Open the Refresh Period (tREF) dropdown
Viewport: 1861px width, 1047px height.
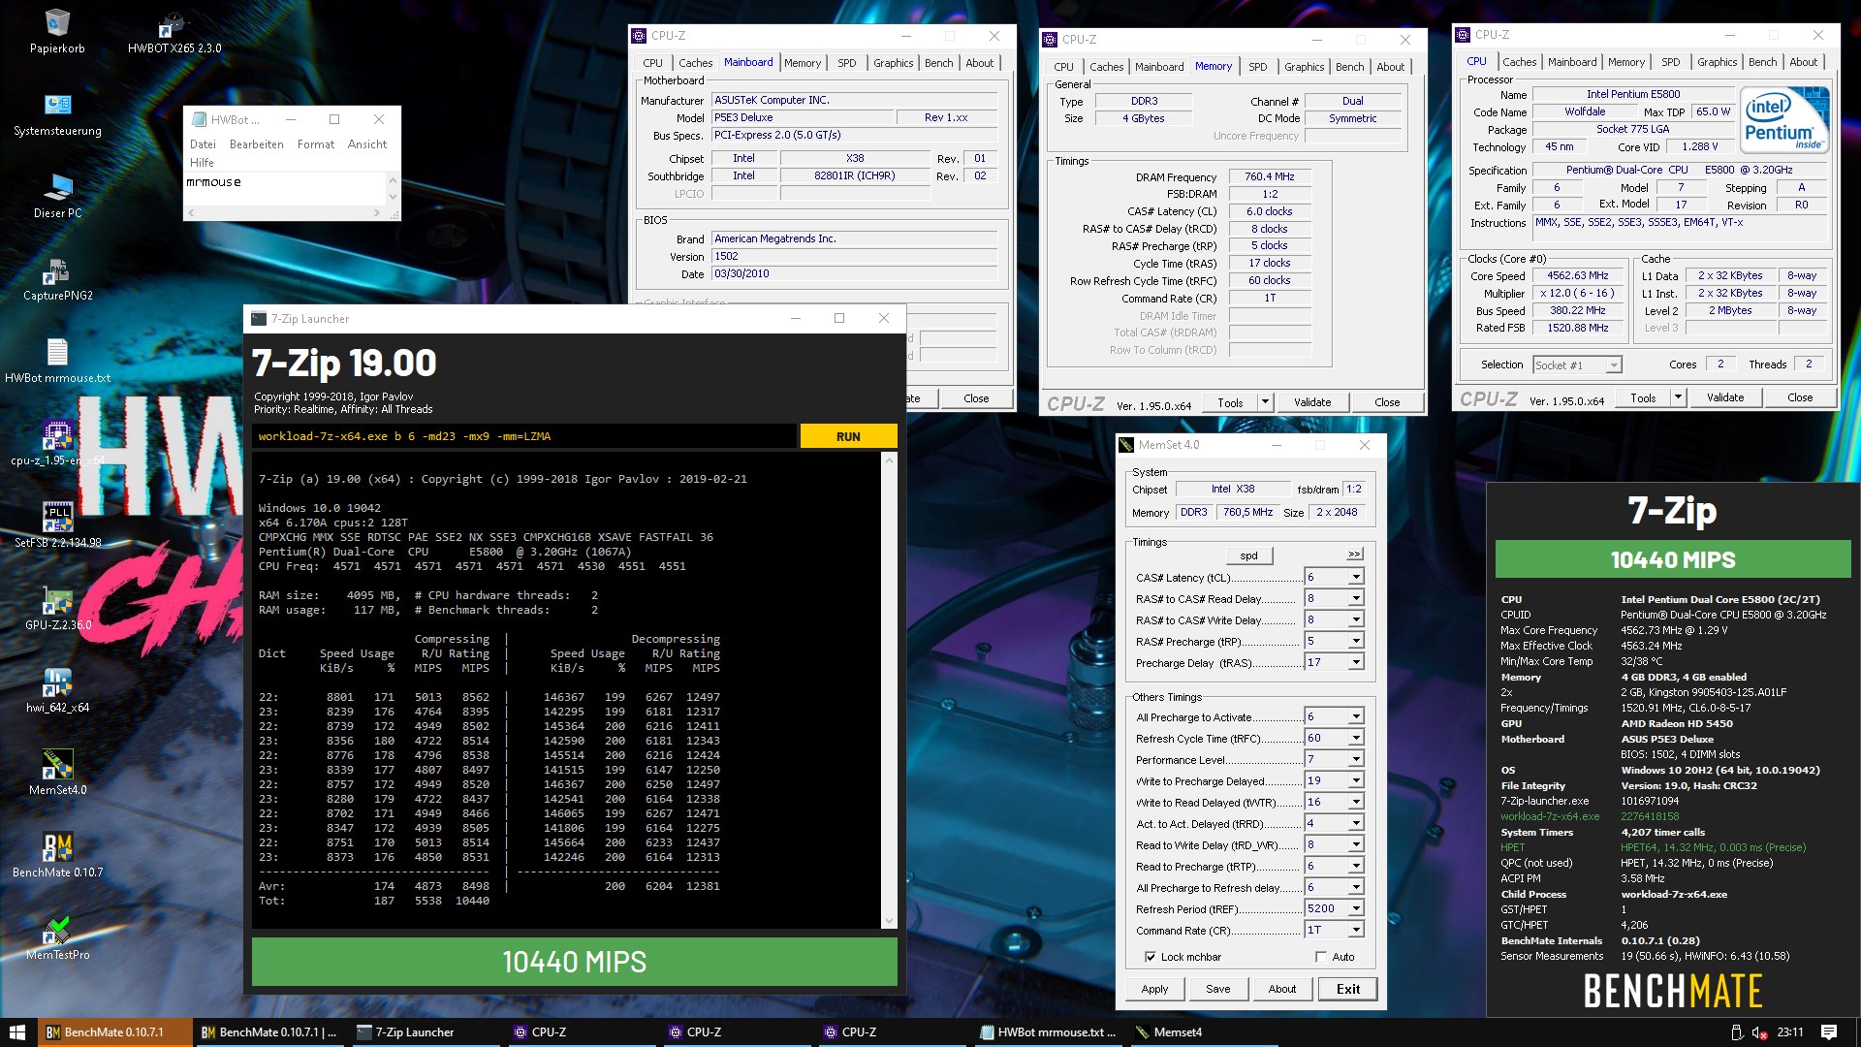1356,908
